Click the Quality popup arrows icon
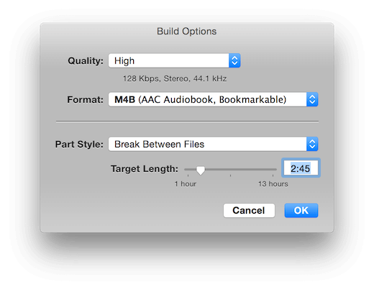 234,60
